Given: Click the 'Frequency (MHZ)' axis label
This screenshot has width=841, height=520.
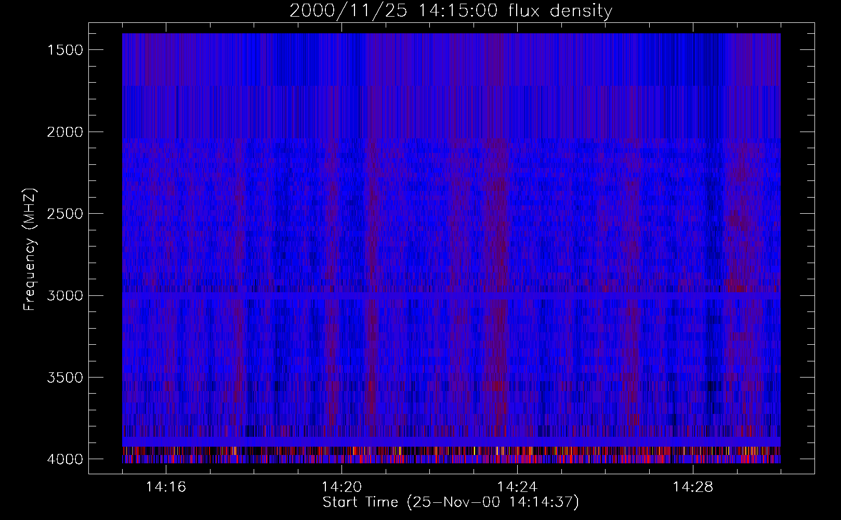Looking at the screenshot, I should 30,249.
